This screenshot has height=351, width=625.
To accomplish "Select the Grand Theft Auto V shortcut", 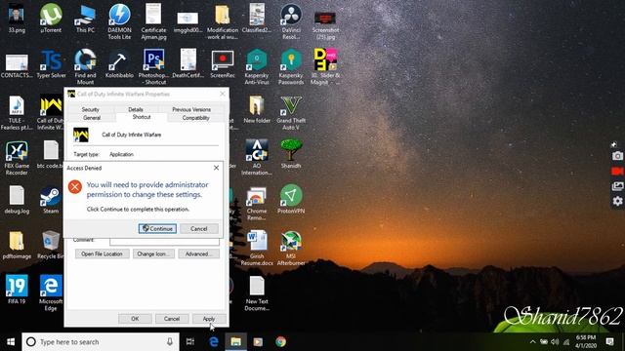I will (291, 113).
